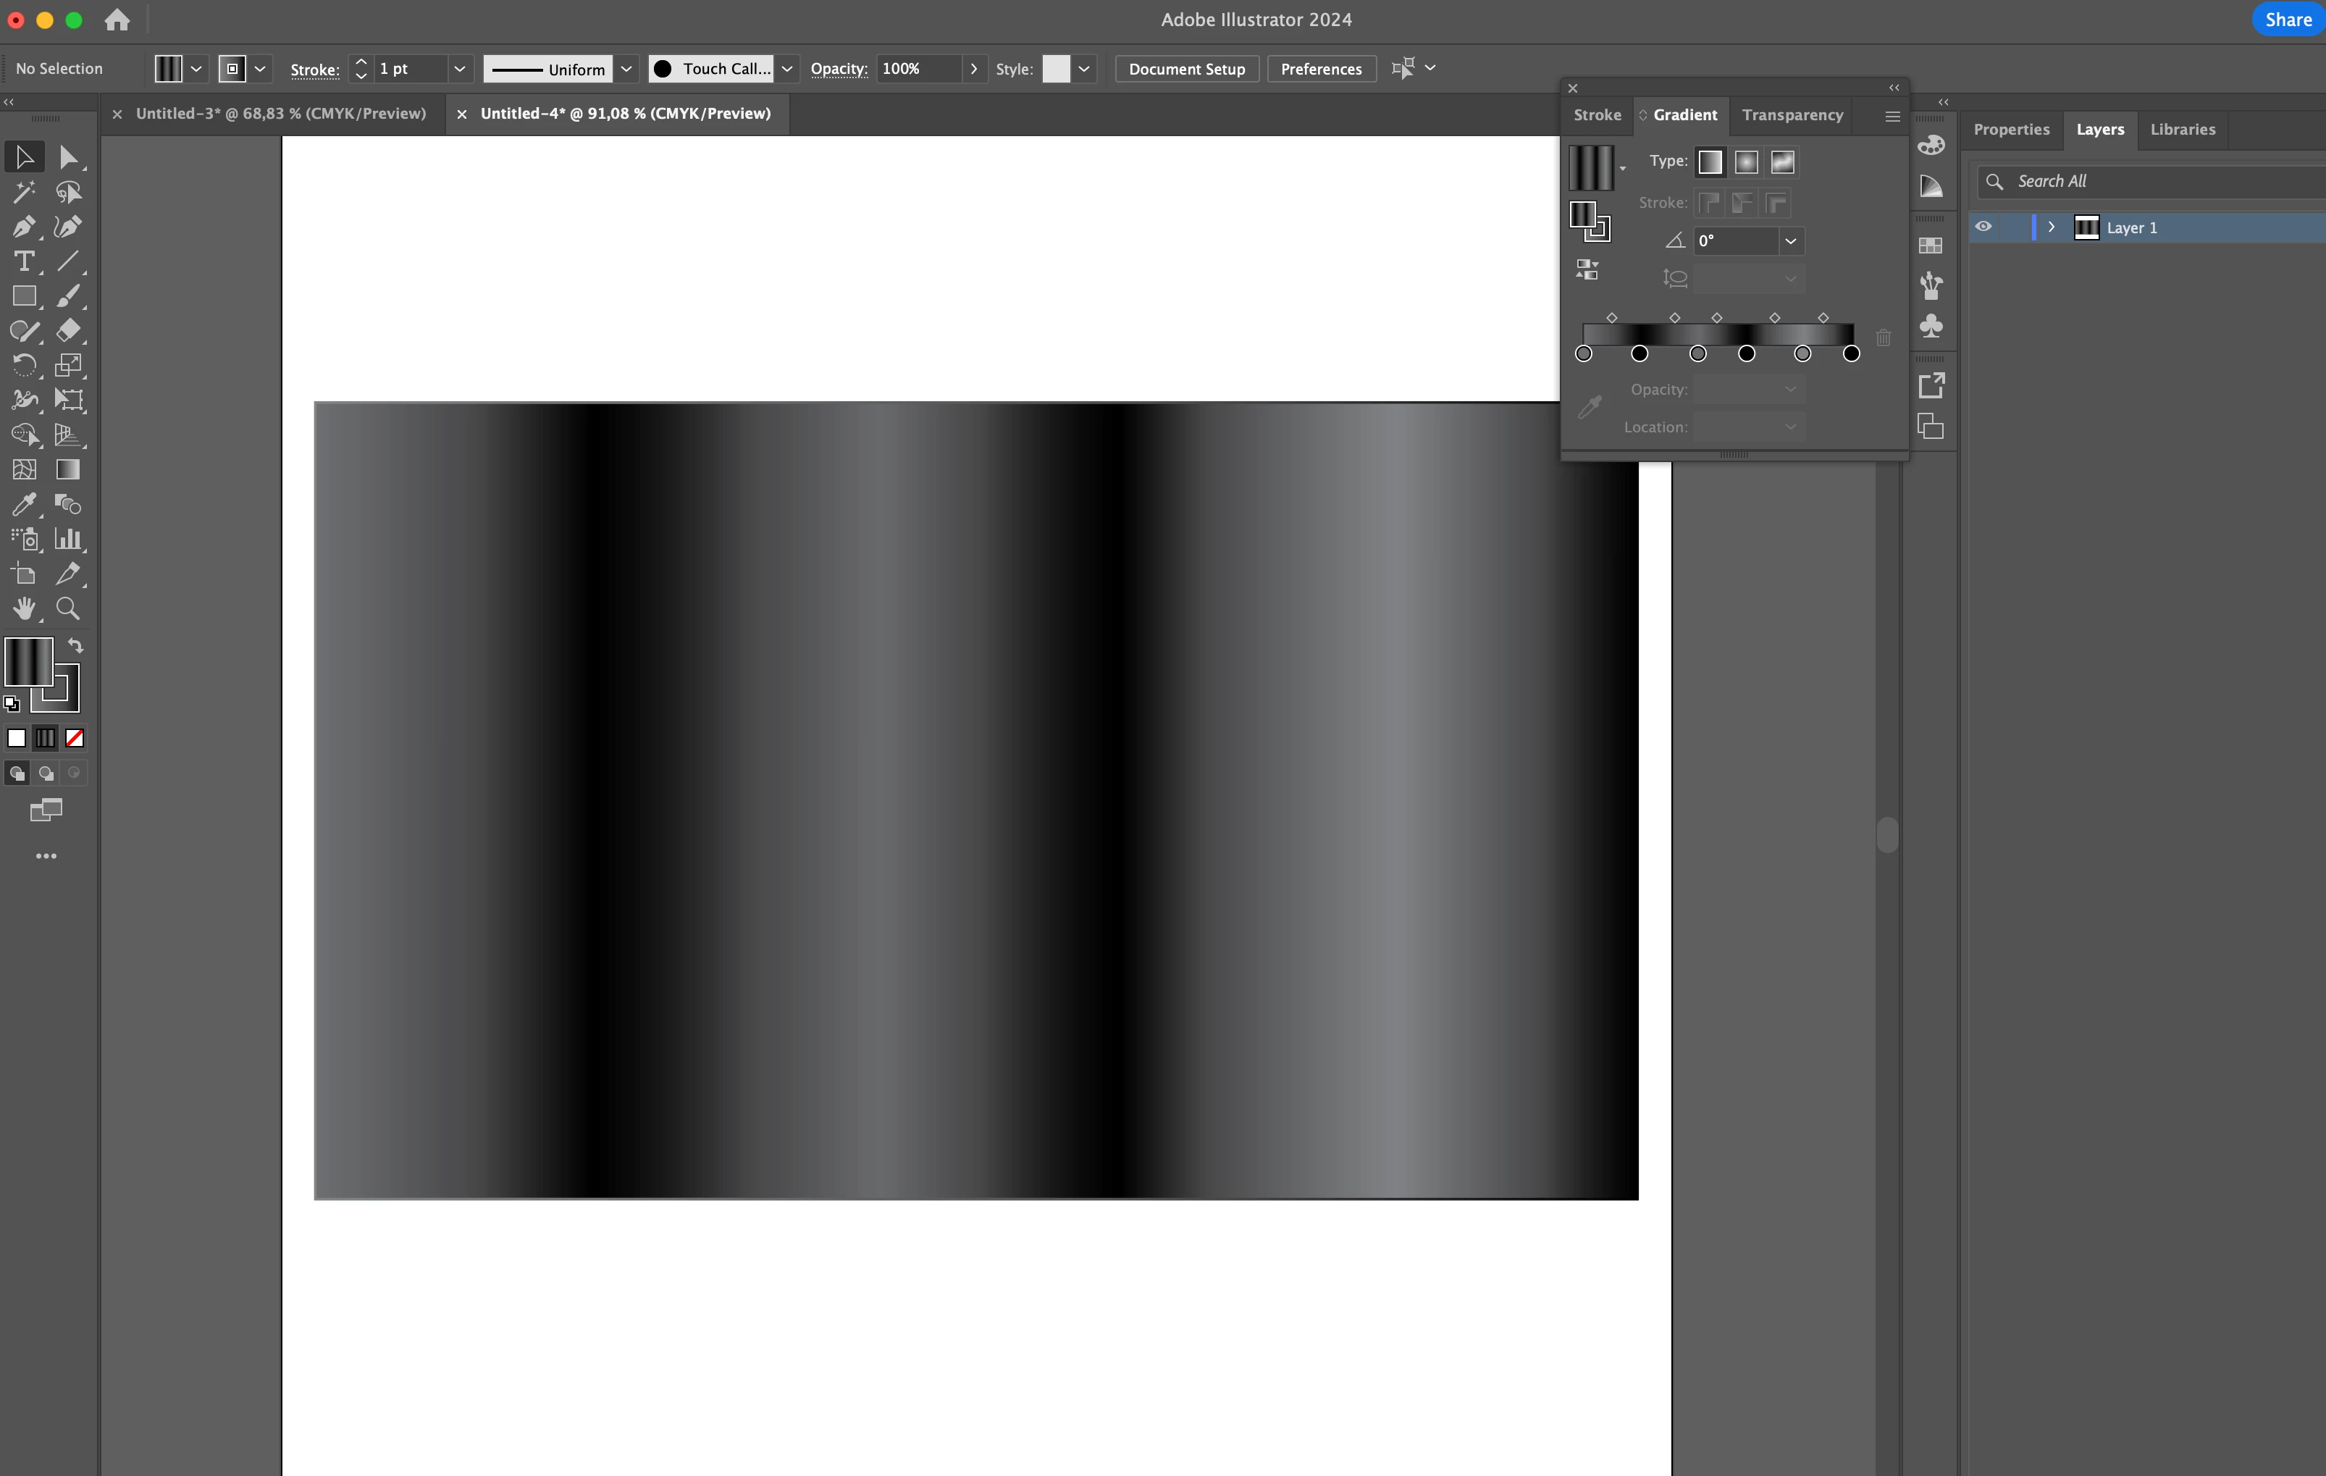
Task: Select the Zoom tool
Action: [67, 608]
